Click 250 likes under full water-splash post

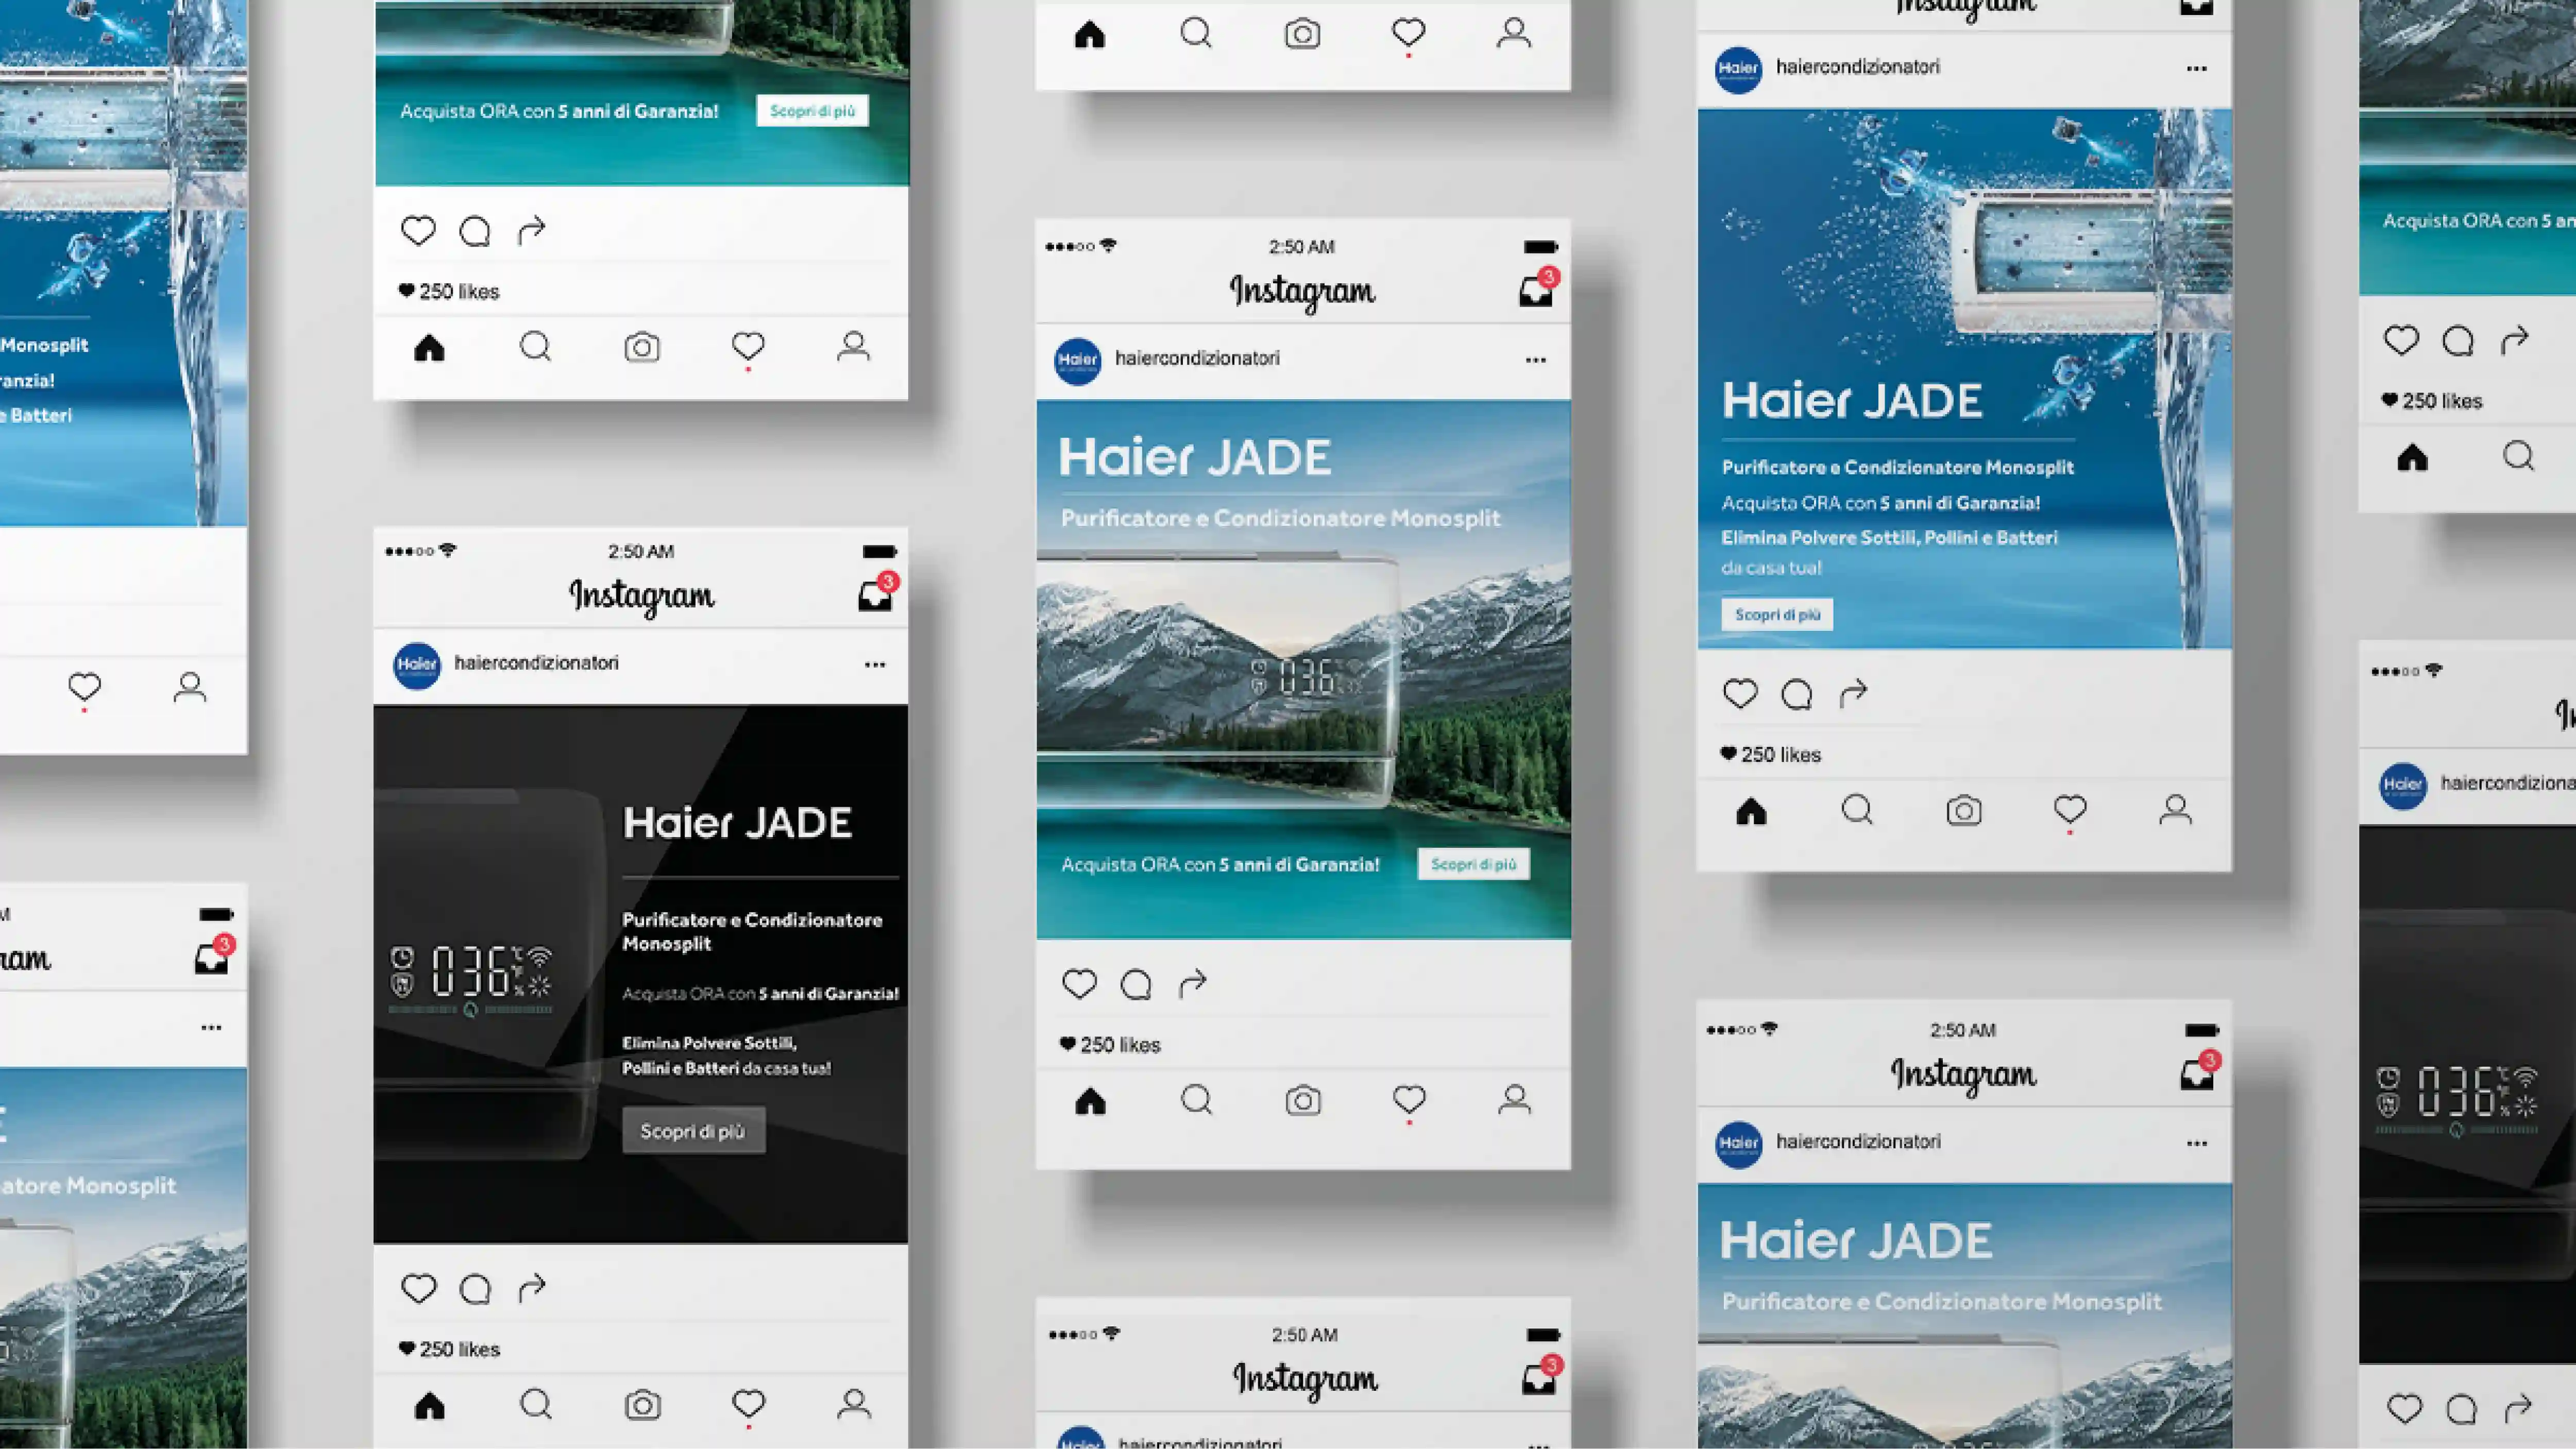(1771, 755)
